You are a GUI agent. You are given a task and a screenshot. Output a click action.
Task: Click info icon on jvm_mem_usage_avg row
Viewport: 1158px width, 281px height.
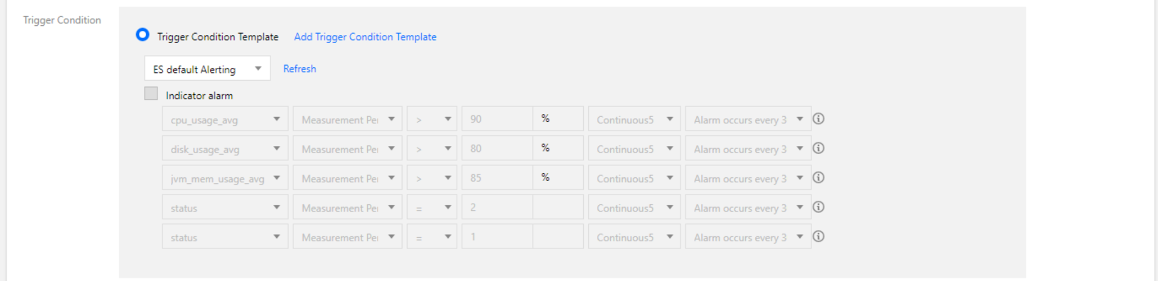click(x=818, y=178)
